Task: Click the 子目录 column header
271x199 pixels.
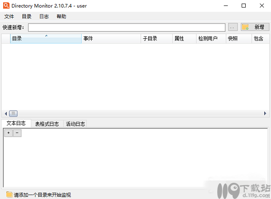Action: pos(157,38)
